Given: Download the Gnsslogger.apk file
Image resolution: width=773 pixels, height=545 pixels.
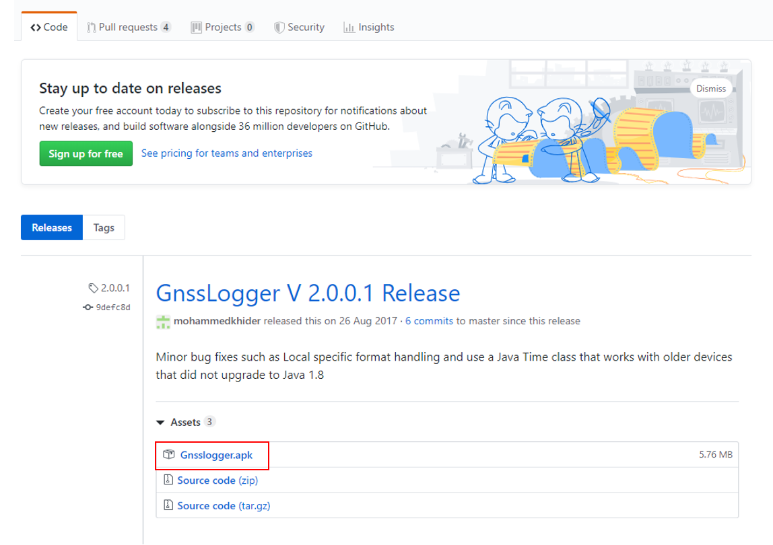Looking at the screenshot, I should (x=216, y=456).
